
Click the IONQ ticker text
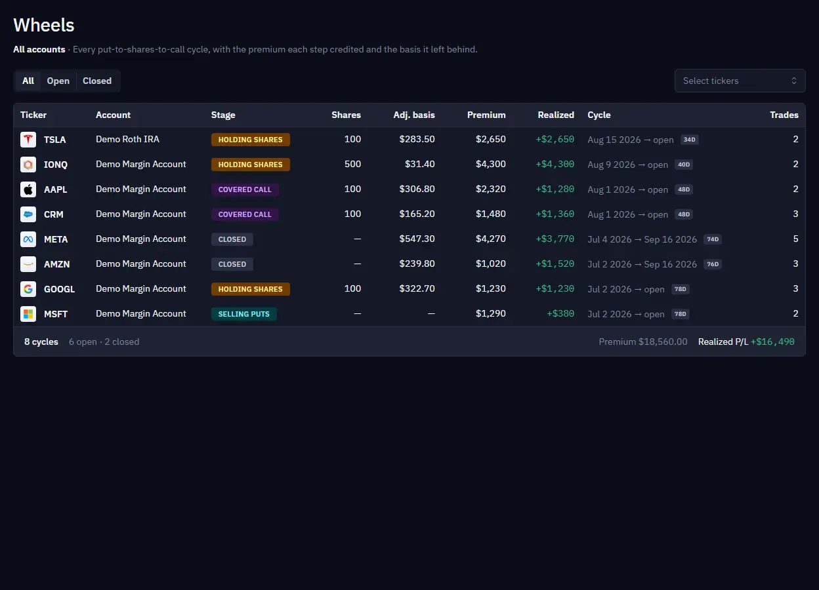point(56,165)
